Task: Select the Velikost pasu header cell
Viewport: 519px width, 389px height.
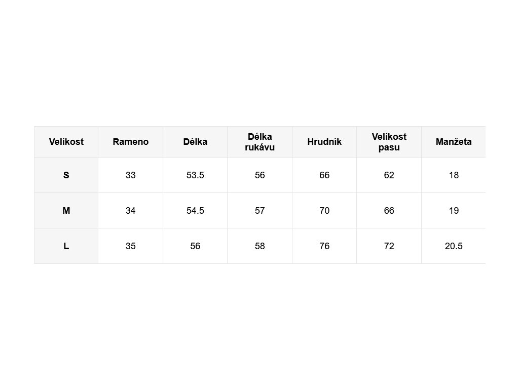Action: pos(389,142)
